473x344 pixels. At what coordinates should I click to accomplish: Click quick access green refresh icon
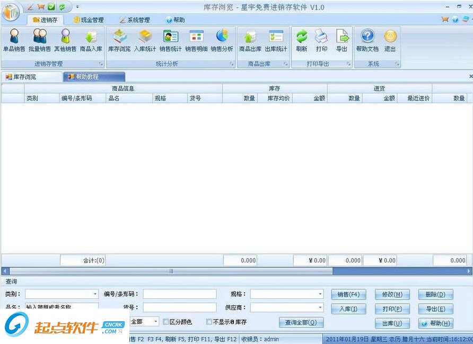[62, 7]
